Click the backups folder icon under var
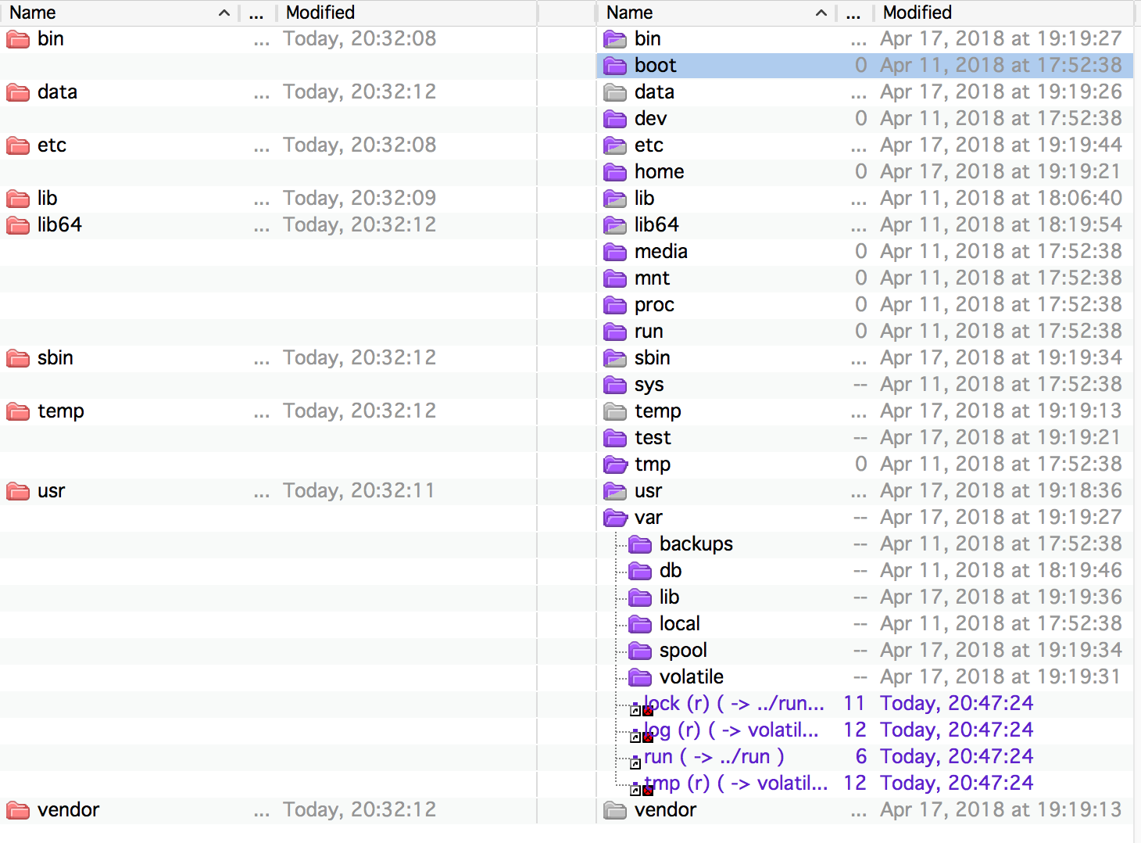This screenshot has height=843, width=1141. pyautogui.click(x=640, y=544)
